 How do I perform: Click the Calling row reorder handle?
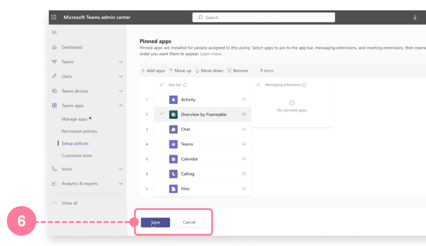[x=244, y=174]
